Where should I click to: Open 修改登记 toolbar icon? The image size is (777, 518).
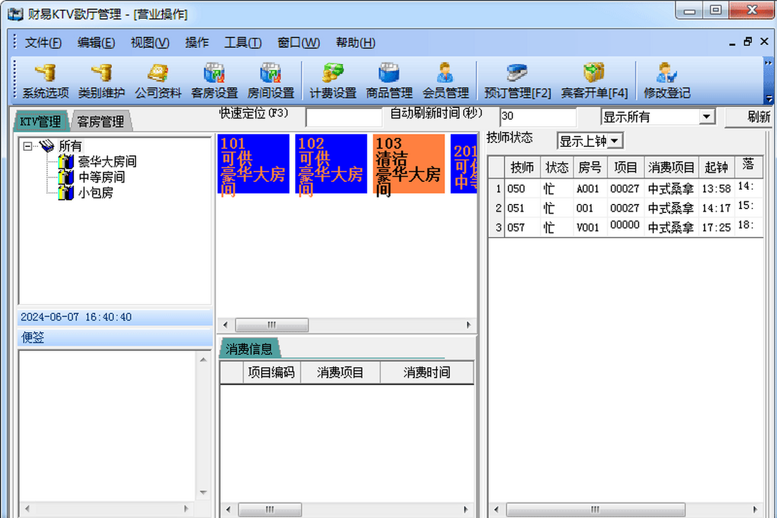[x=667, y=81]
